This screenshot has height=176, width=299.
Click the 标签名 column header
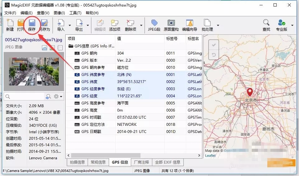[x=194, y=39]
